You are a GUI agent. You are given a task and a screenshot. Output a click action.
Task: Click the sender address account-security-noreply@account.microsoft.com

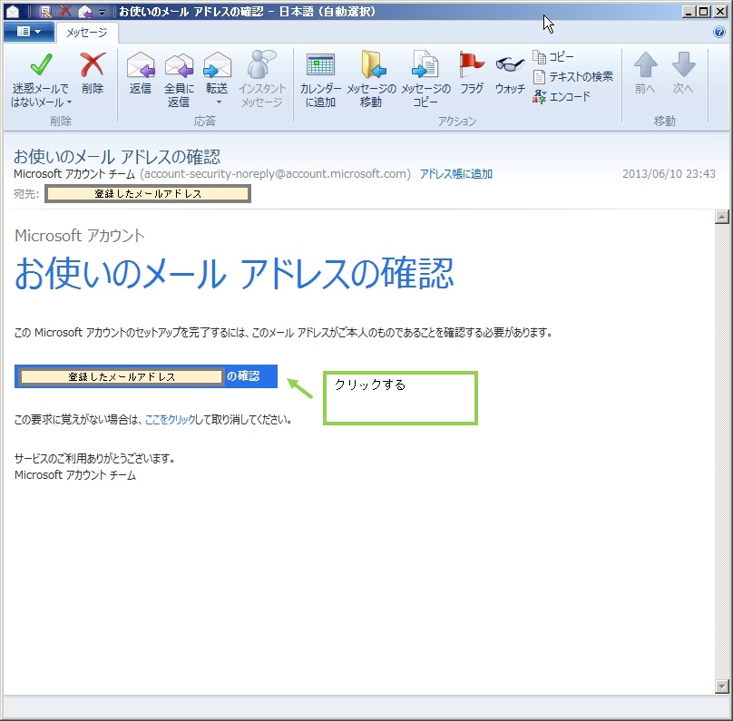pos(275,174)
